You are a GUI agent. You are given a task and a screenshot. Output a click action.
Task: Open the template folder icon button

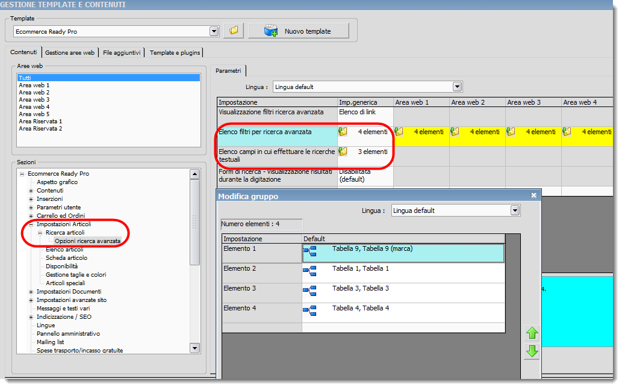coord(233,31)
